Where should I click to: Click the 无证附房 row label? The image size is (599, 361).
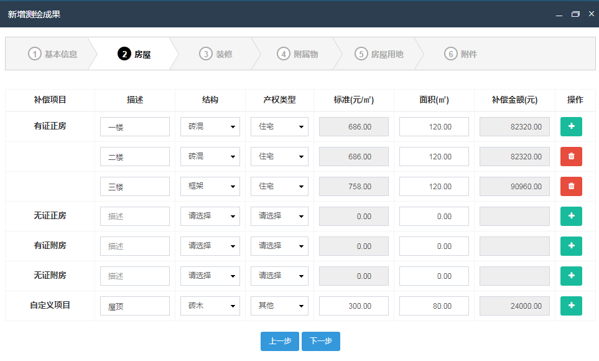pyautogui.click(x=50, y=275)
